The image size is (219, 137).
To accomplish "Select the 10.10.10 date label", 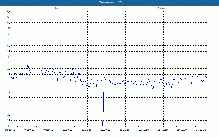I will click(67, 130).
